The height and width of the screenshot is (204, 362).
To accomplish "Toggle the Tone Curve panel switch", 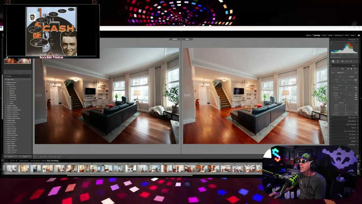I will (331, 118).
